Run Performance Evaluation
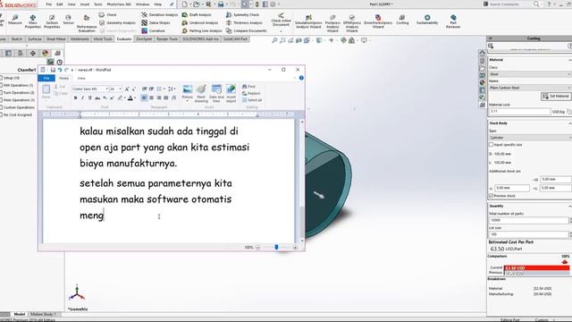Screen dimensions: 572x322 (x=87, y=24)
